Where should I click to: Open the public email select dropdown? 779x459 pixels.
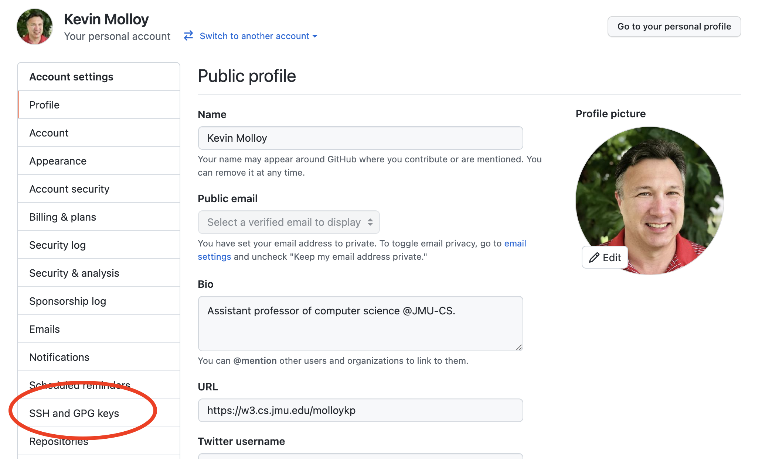289,222
